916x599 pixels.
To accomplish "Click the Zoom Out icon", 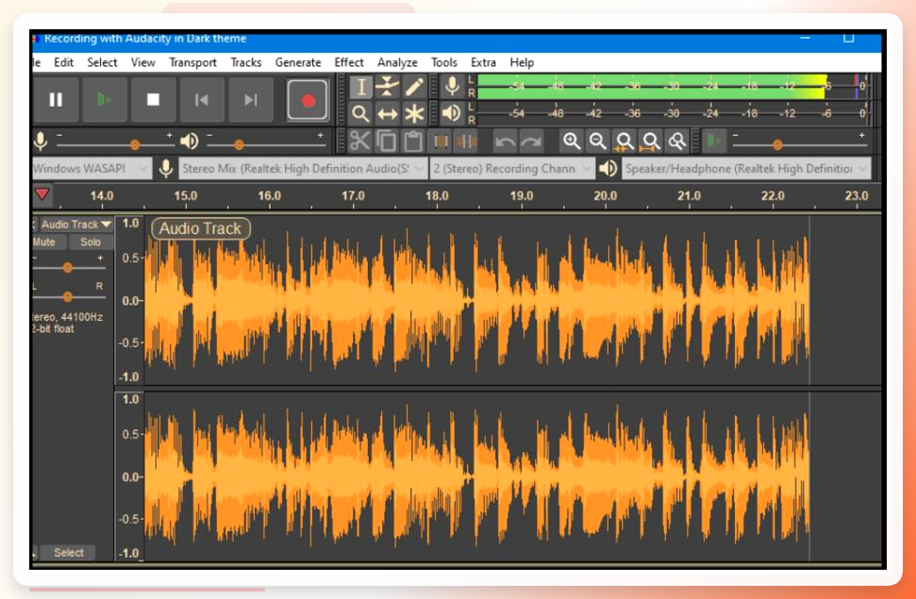I will tap(597, 141).
